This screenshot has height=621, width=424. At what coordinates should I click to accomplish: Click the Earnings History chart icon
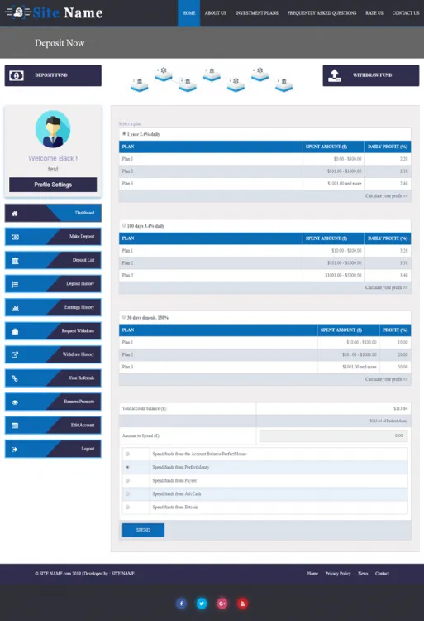pyautogui.click(x=15, y=308)
